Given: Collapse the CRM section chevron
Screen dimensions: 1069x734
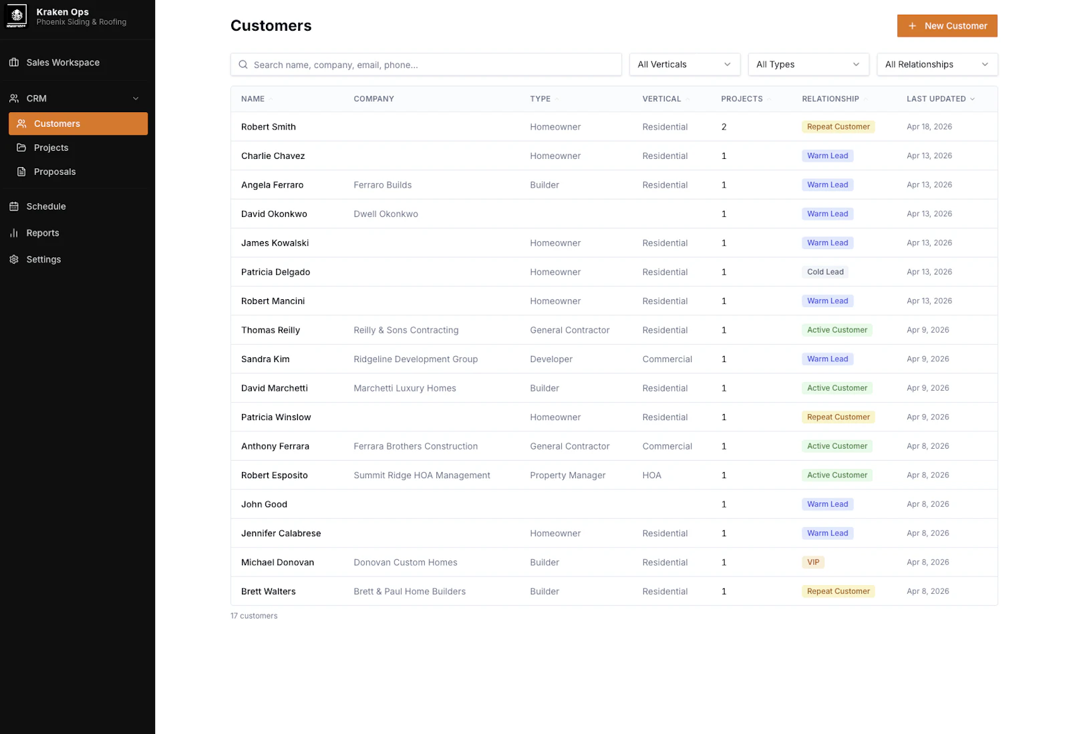Looking at the screenshot, I should click(136, 98).
